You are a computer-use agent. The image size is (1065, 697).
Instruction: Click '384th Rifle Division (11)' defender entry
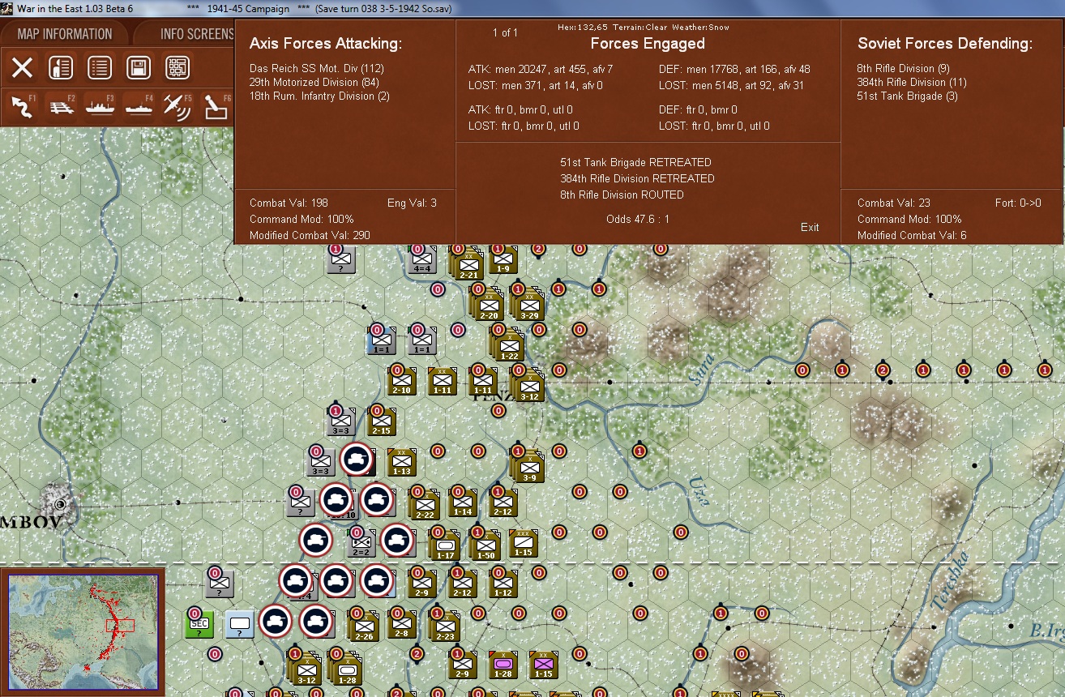click(912, 82)
